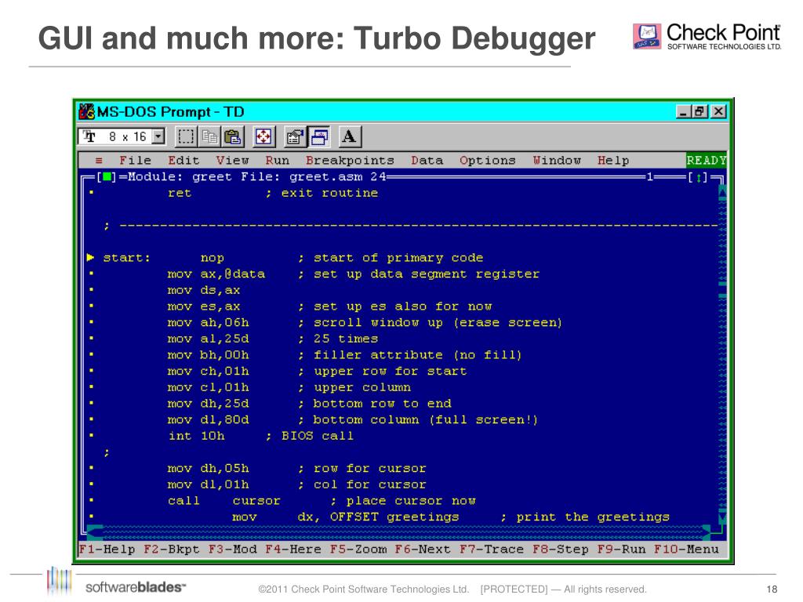Click the softwareblades logo
Viewport: 803px width, 602px height.
(116, 582)
